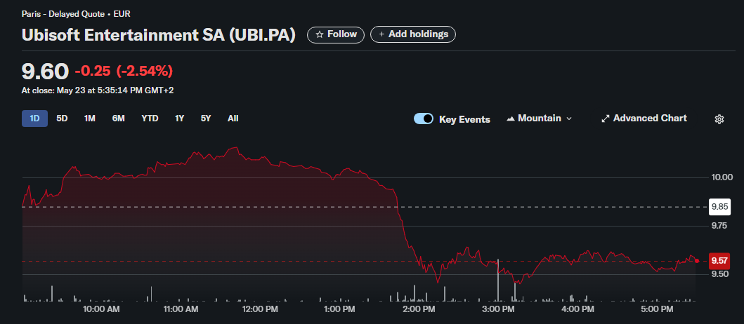Viewport: 744px width, 324px height.
Task: Click the tall volume bar at 3:00 PM
Action: (498, 280)
